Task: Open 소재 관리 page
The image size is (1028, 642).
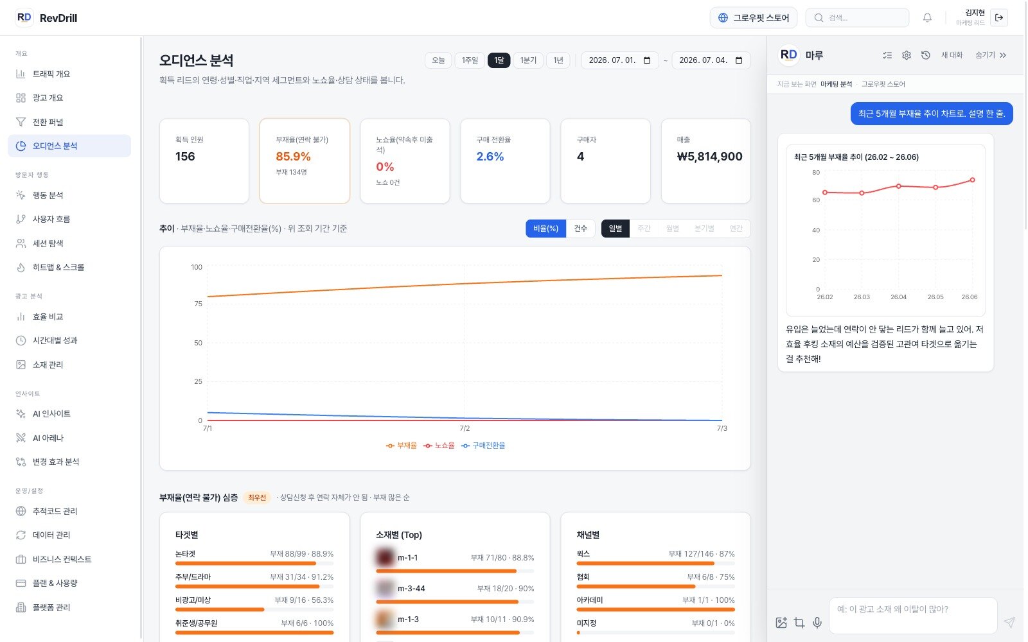Action: (69, 365)
